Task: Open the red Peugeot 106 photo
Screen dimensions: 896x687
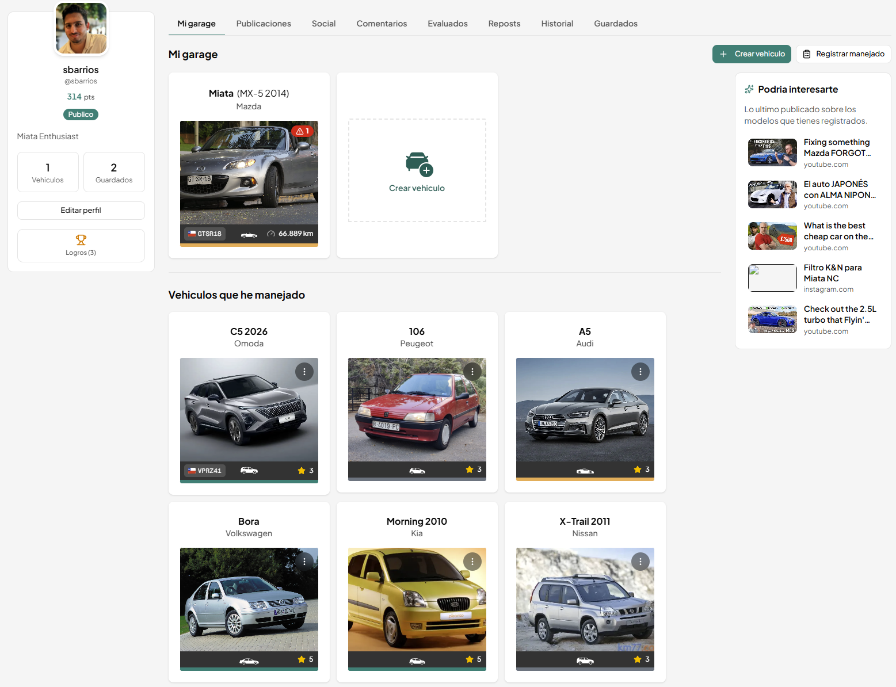Action: tap(417, 410)
